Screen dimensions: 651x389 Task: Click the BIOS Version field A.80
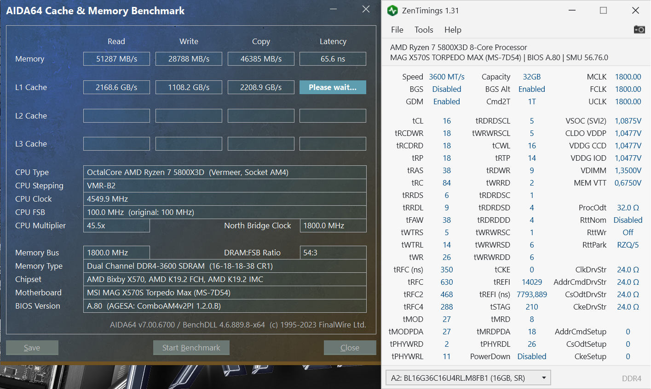[x=225, y=306]
